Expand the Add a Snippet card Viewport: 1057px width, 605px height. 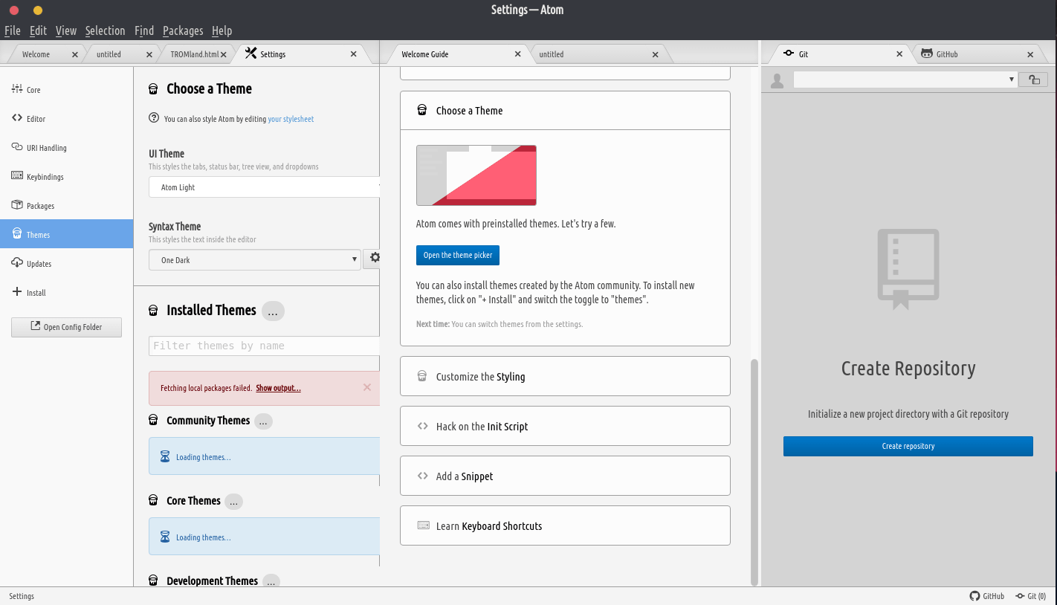pos(565,476)
